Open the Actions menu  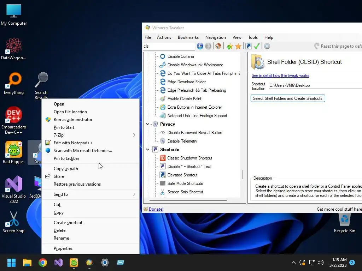click(164, 37)
